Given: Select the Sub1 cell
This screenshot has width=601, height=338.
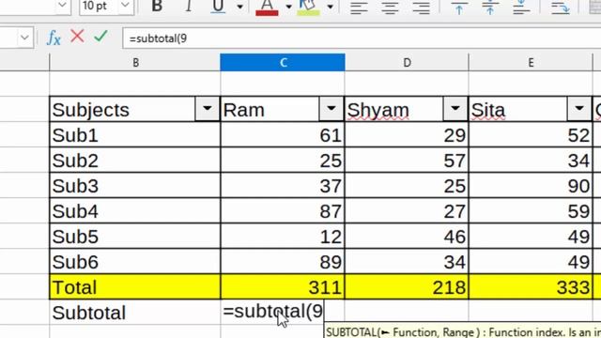Looking at the screenshot, I should pos(135,135).
